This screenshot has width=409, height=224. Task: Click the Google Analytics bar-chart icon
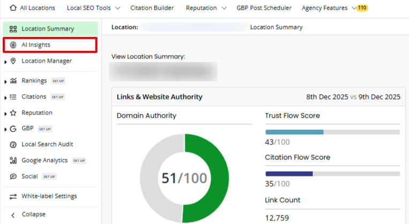coord(13,160)
